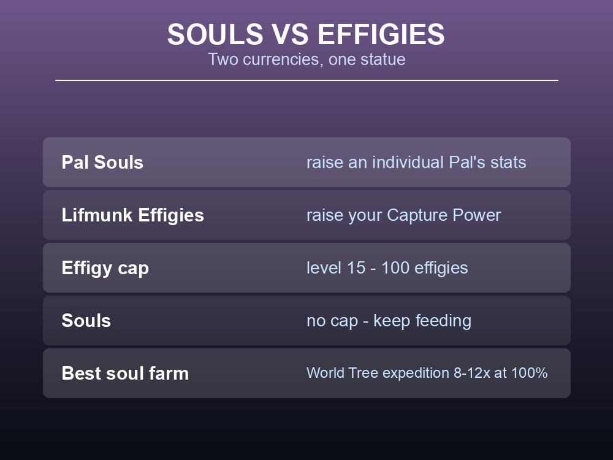Select the Best soul farm row label
Screen dimensions: 613x460
point(125,373)
